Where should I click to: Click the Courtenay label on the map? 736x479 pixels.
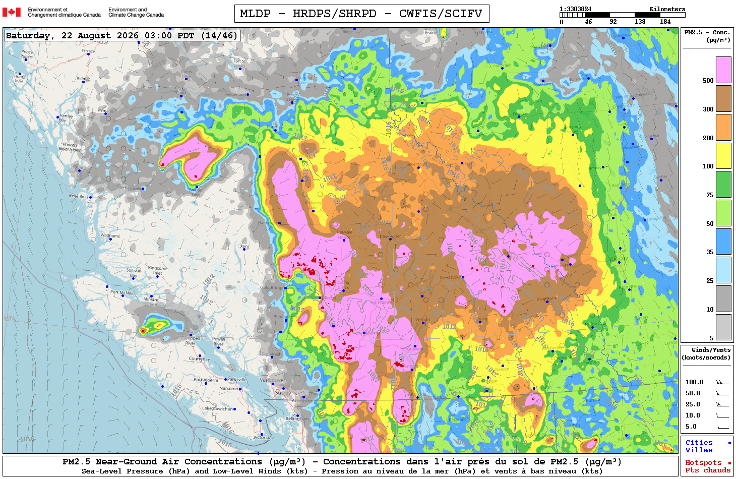[x=199, y=359]
